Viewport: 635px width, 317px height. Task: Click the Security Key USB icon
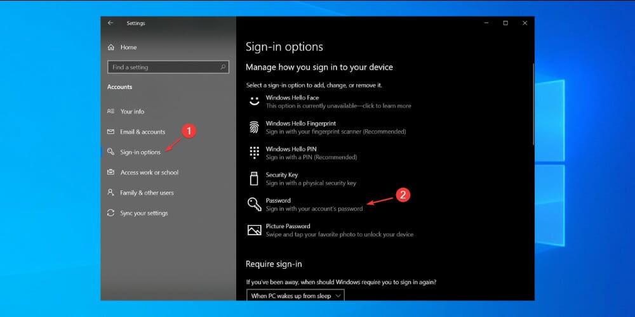click(255, 178)
